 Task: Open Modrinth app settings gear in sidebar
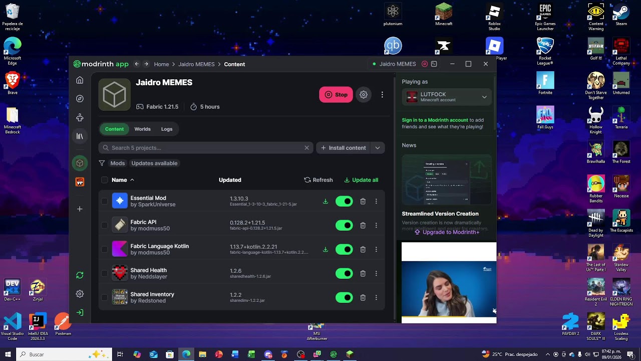tap(80, 294)
